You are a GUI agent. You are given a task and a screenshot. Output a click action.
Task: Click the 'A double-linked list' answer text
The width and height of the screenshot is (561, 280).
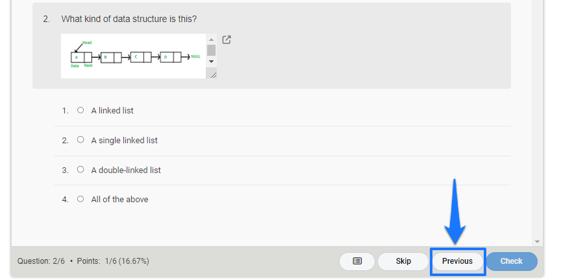click(126, 170)
